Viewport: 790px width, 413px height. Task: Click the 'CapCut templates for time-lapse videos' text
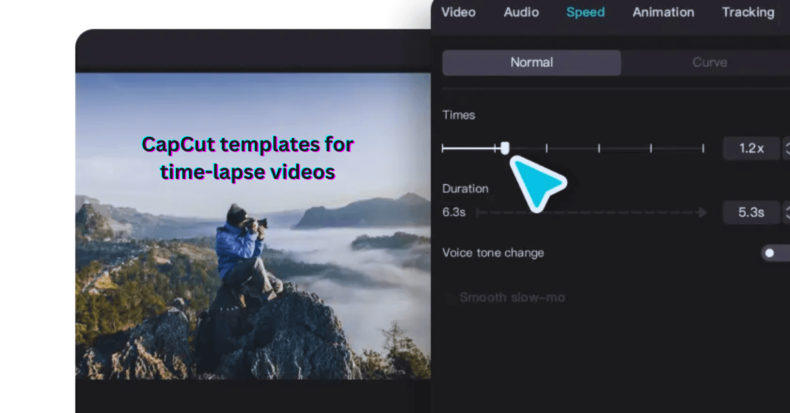(x=248, y=158)
